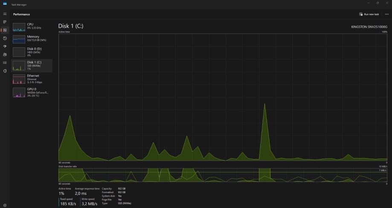
Task: Switch to the Processes page icon
Action: (x=5, y=22)
